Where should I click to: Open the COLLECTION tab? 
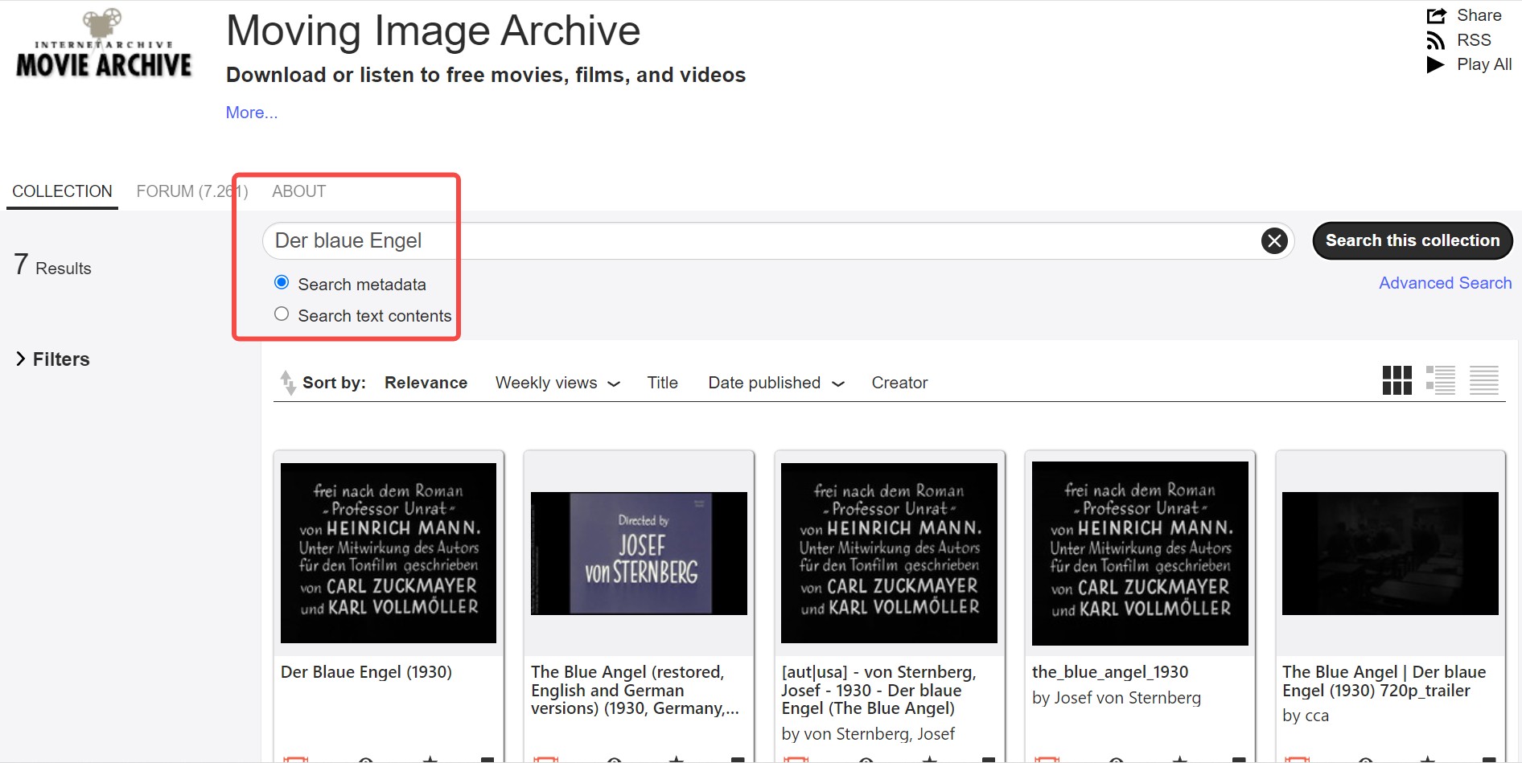(x=62, y=191)
